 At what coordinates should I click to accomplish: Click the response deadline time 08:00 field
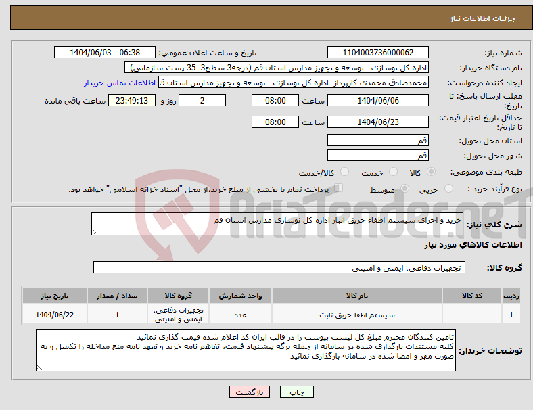(275, 100)
